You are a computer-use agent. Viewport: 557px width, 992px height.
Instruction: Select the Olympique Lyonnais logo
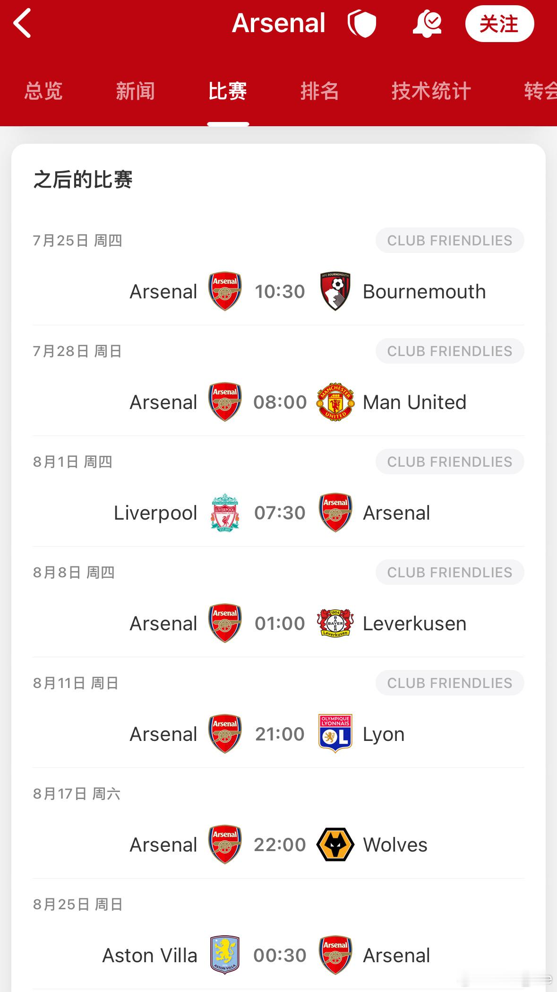335,734
